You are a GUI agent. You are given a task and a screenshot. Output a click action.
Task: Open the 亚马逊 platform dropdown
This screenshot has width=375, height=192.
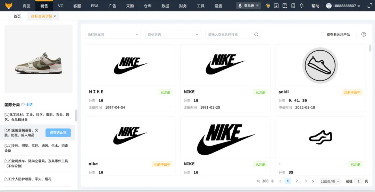(x=249, y=6)
